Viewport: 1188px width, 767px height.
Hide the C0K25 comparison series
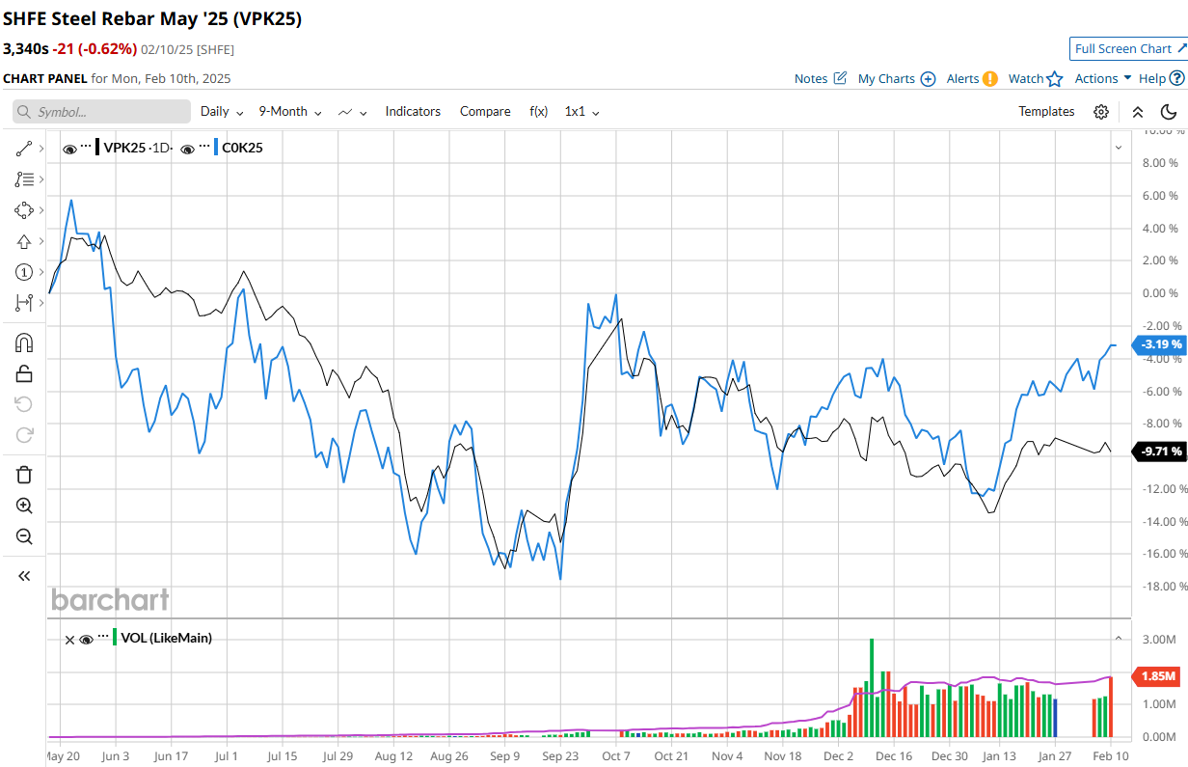tap(187, 149)
